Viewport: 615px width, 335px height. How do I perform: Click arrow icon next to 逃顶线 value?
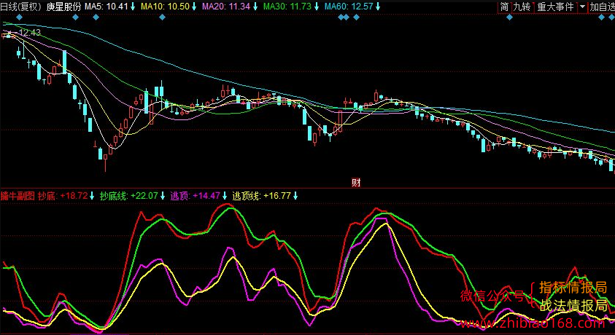(295, 196)
